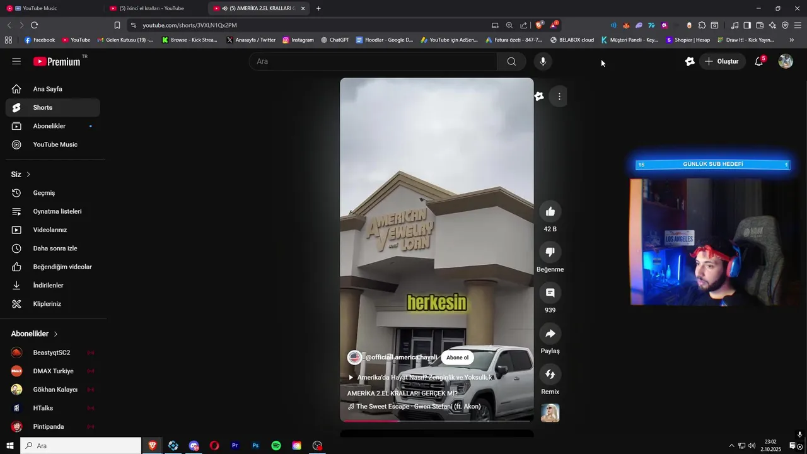
Task: Go to Ana Sayfa in sidebar
Action: click(53, 89)
